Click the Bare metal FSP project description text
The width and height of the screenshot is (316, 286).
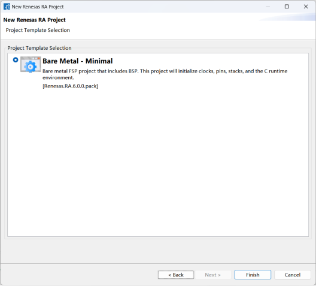click(x=165, y=74)
